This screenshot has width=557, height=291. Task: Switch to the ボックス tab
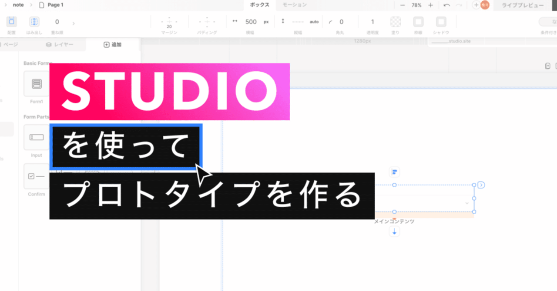260,5
